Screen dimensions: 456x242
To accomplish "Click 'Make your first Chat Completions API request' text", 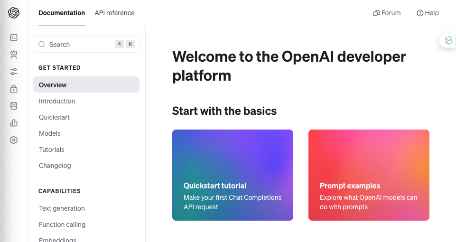I will pos(233,202).
